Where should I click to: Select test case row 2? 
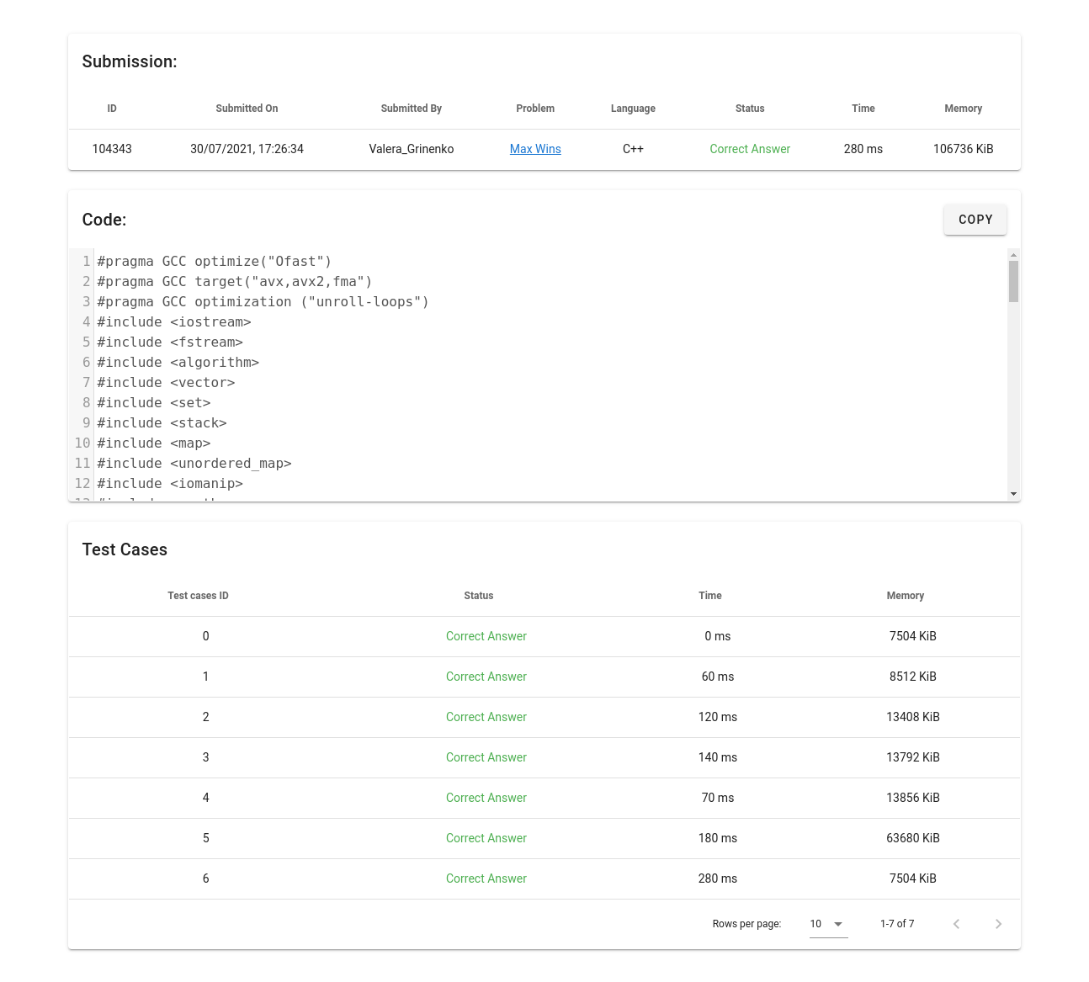click(x=205, y=717)
